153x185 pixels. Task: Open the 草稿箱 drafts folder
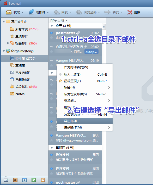click(x=18, y=65)
